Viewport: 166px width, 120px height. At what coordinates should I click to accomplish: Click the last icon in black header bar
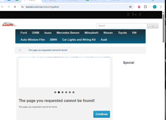[140, 14]
